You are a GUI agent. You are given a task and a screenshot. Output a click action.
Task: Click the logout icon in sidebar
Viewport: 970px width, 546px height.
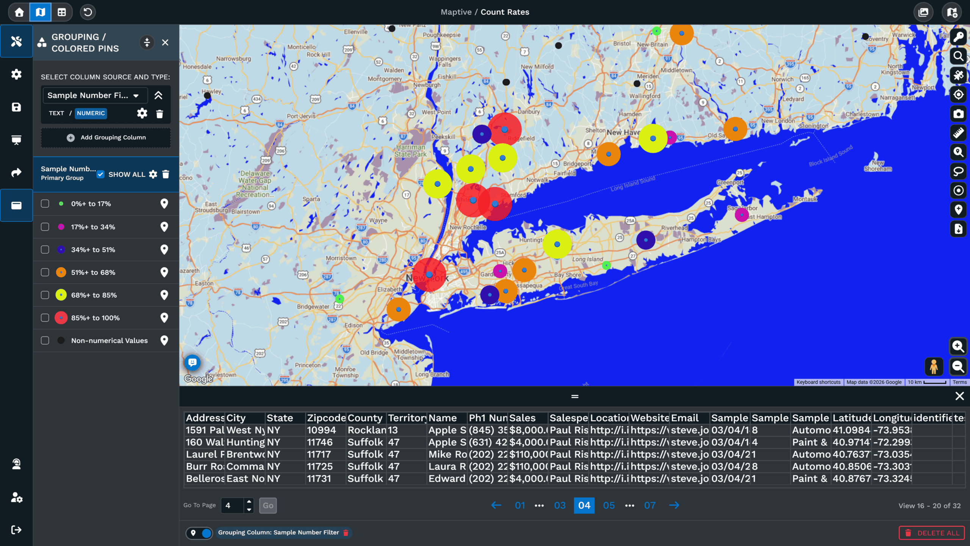(x=16, y=530)
